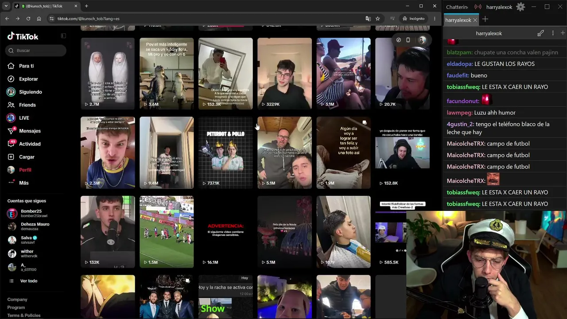Click Chrome back arrow
This screenshot has width=567, height=319.
pos(7,19)
